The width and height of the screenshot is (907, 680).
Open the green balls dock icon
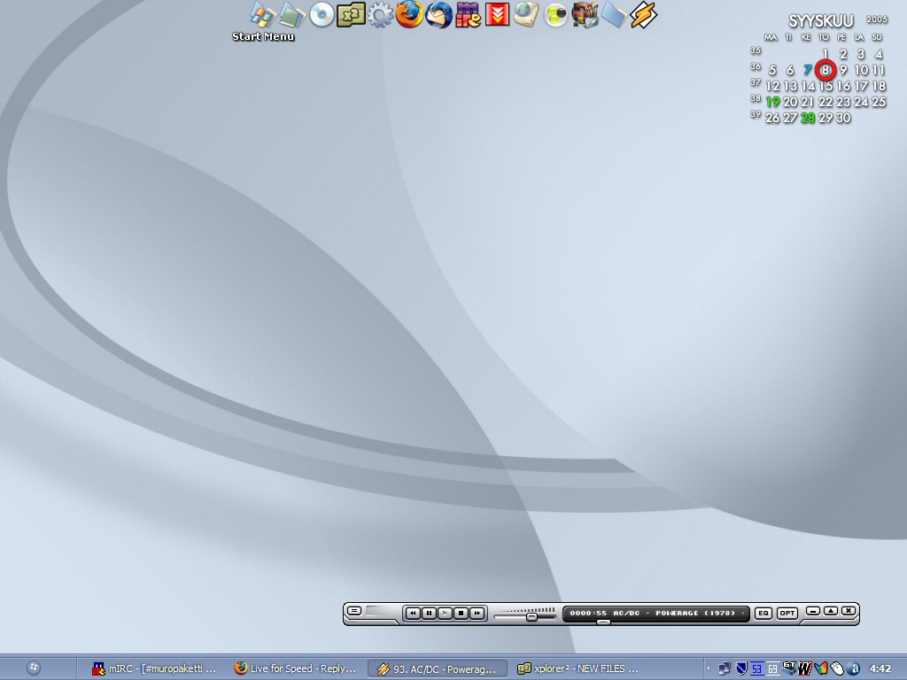point(556,16)
